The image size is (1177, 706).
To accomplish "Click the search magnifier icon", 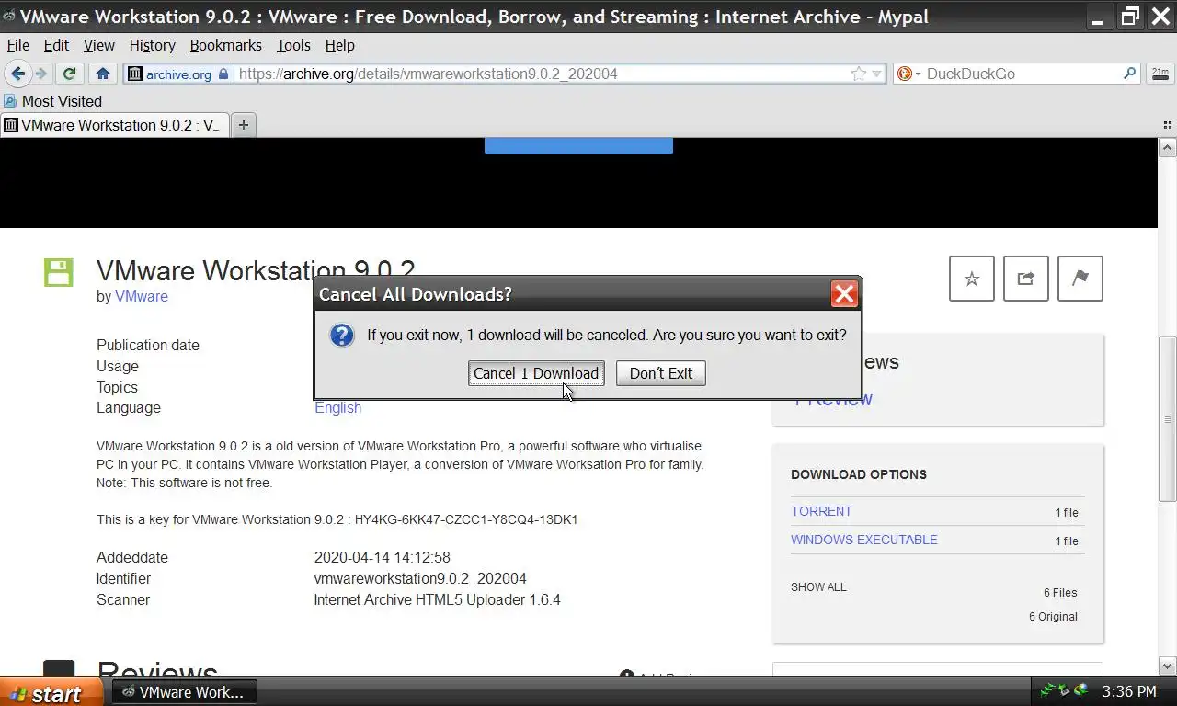I will coord(1130,74).
